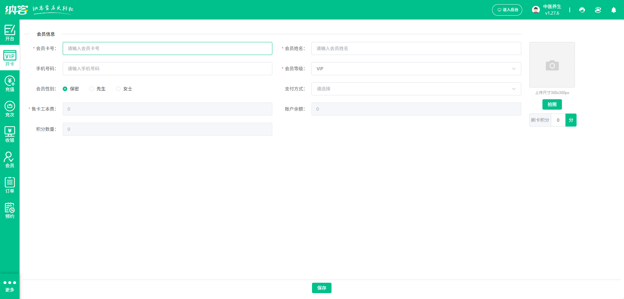Click the 收银 cashier icon
The height and width of the screenshot is (299, 624).
point(10,134)
